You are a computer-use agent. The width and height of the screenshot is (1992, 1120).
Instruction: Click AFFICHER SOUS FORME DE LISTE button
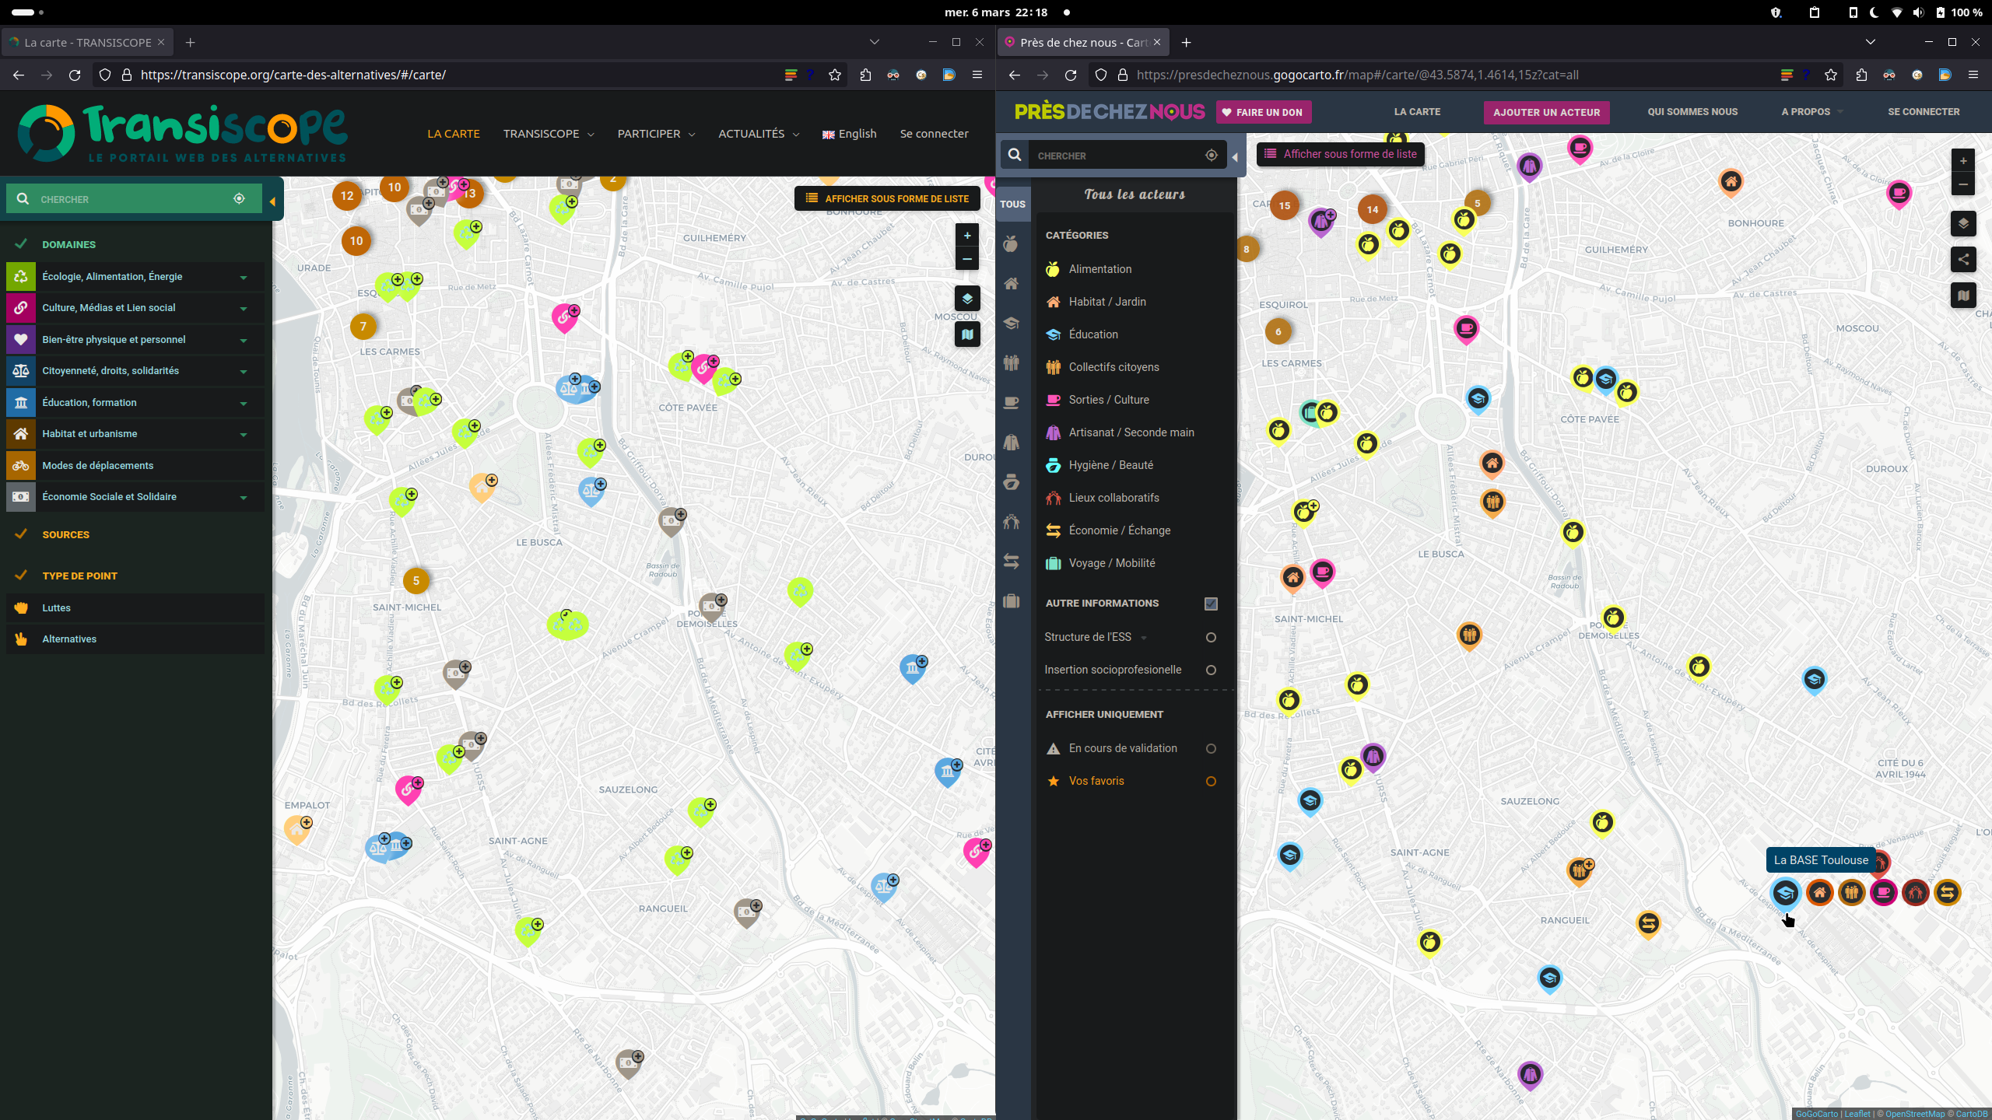point(887,199)
